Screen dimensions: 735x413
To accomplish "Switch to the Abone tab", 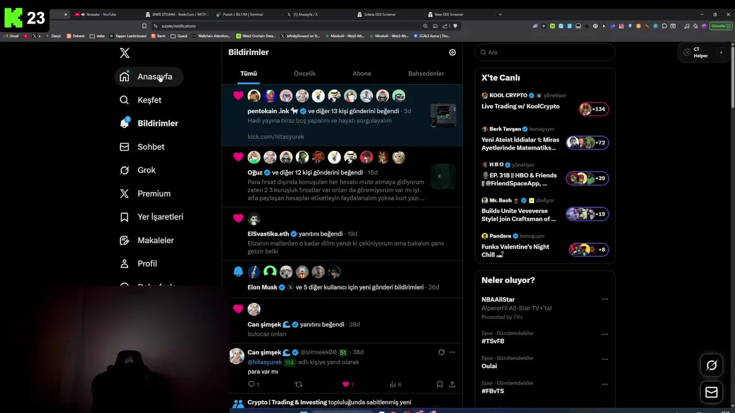I will point(362,73).
